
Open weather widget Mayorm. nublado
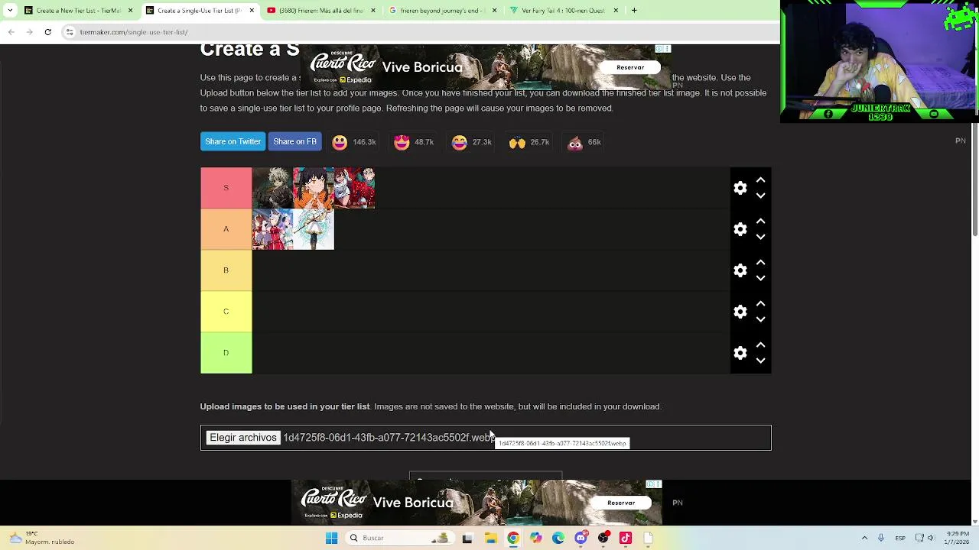(x=42, y=538)
